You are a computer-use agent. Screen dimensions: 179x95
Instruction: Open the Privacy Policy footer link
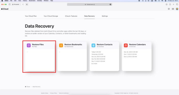53,93
